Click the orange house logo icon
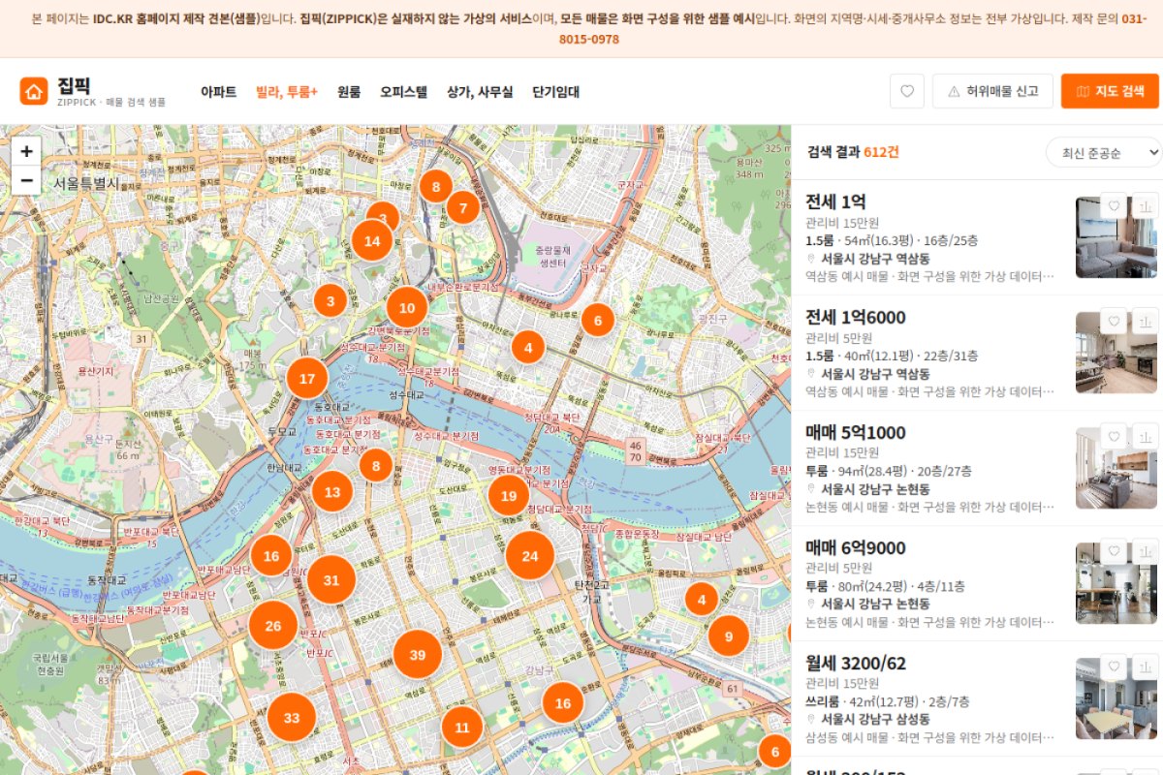Viewport: 1163px width, 775px height. pyautogui.click(x=34, y=91)
